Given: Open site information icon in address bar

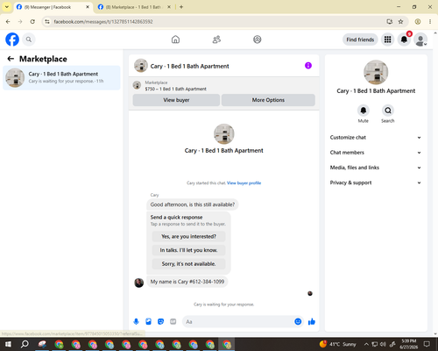Looking at the screenshot, I should click(x=47, y=22).
